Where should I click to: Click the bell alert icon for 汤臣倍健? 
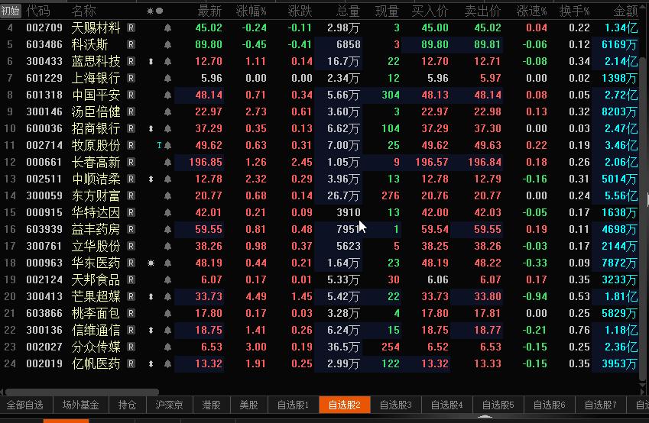167,112
